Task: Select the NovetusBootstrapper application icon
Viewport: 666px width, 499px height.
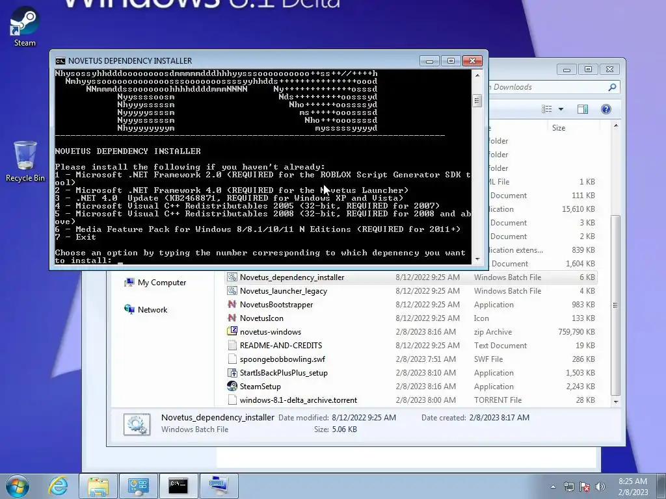Action: click(x=232, y=305)
